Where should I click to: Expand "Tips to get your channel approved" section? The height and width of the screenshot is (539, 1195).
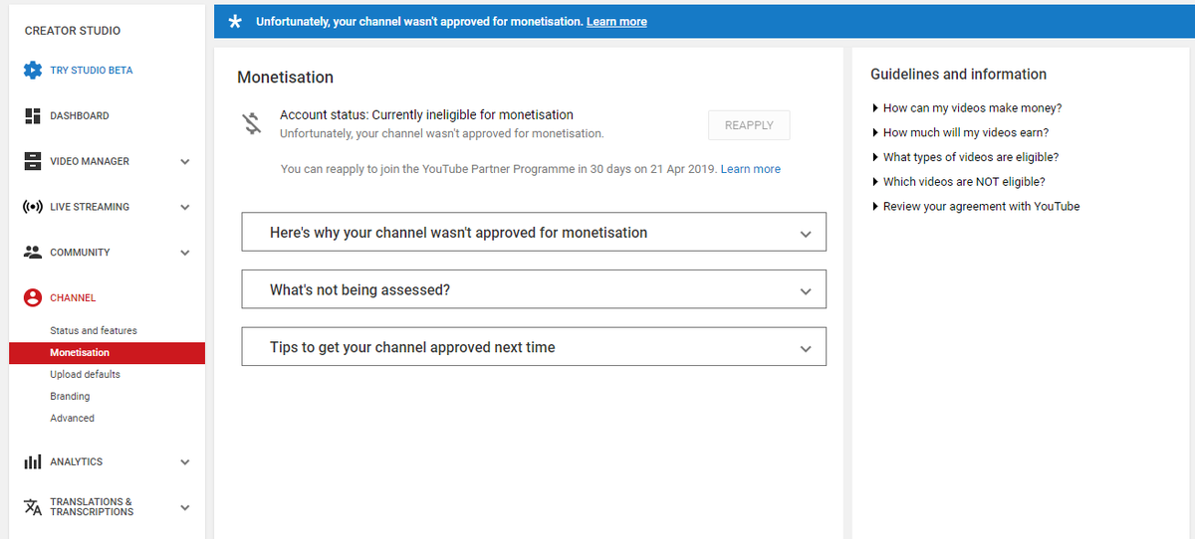(534, 347)
